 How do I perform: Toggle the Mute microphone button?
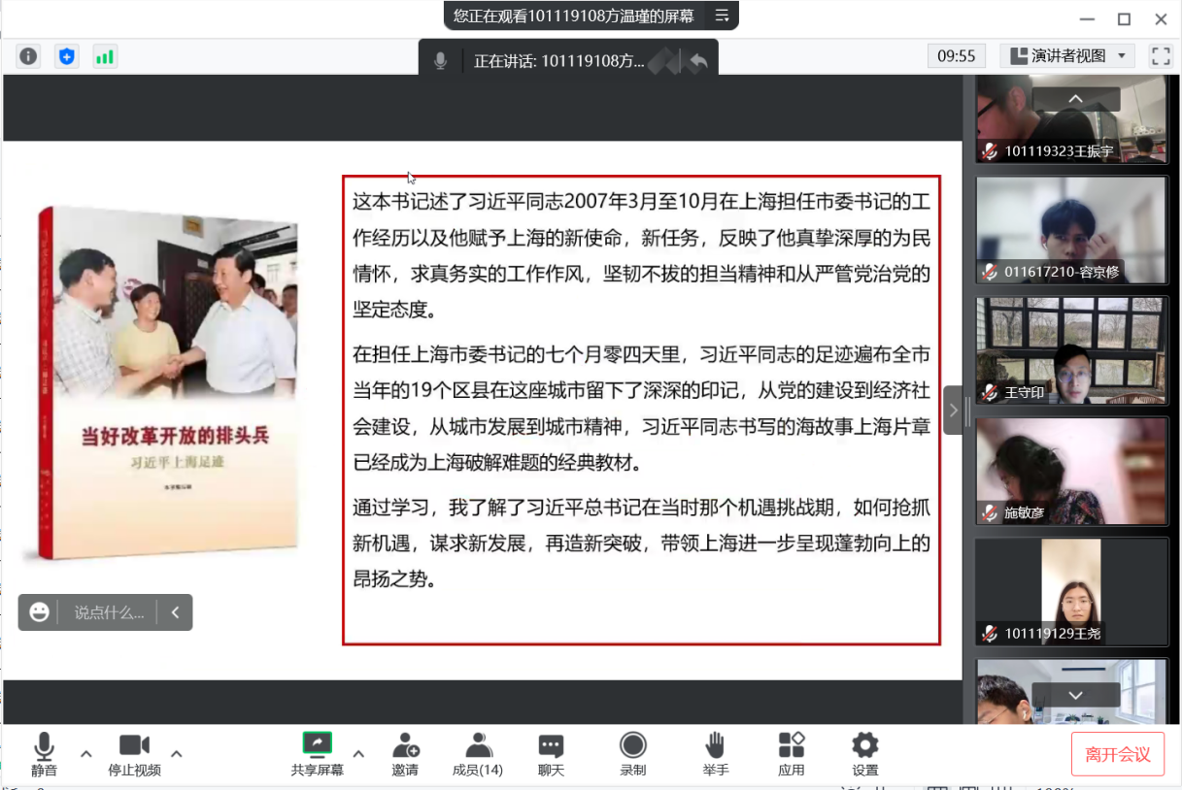tap(44, 754)
